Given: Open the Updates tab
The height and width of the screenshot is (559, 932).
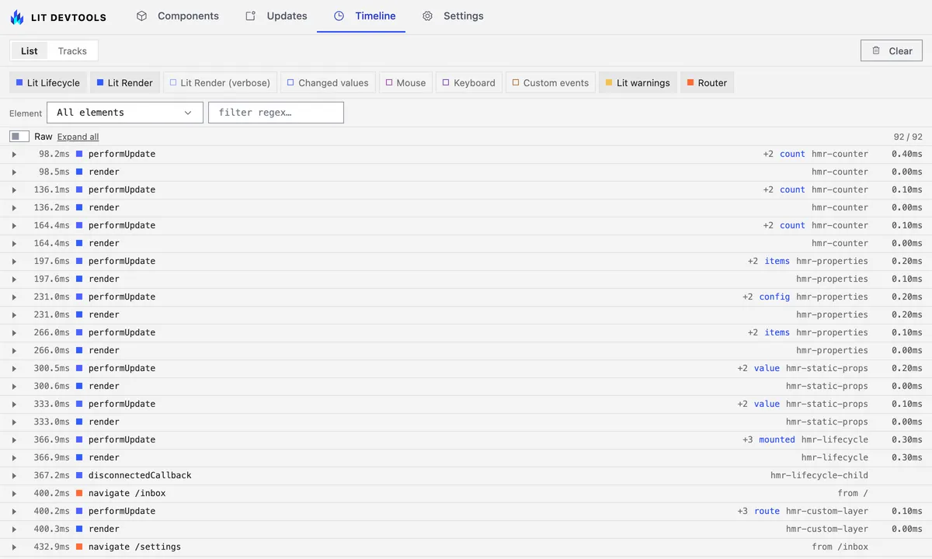Looking at the screenshot, I should click(276, 16).
